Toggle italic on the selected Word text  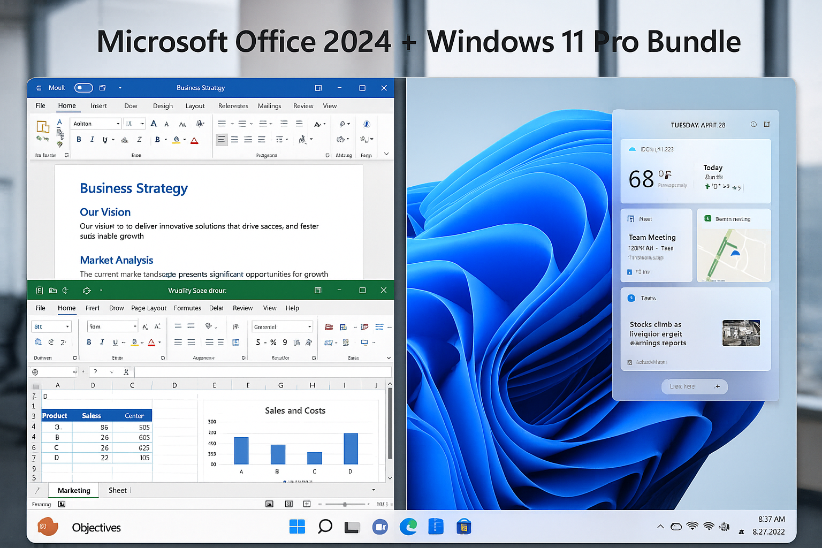(92, 139)
